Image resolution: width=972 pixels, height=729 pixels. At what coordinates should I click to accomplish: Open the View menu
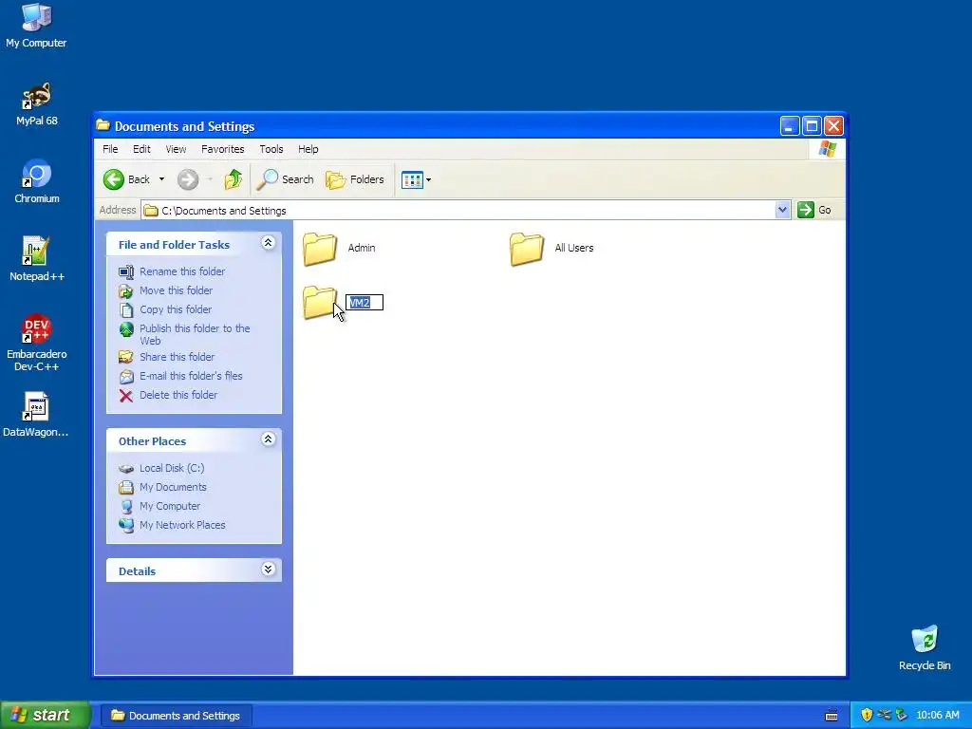pyautogui.click(x=176, y=149)
